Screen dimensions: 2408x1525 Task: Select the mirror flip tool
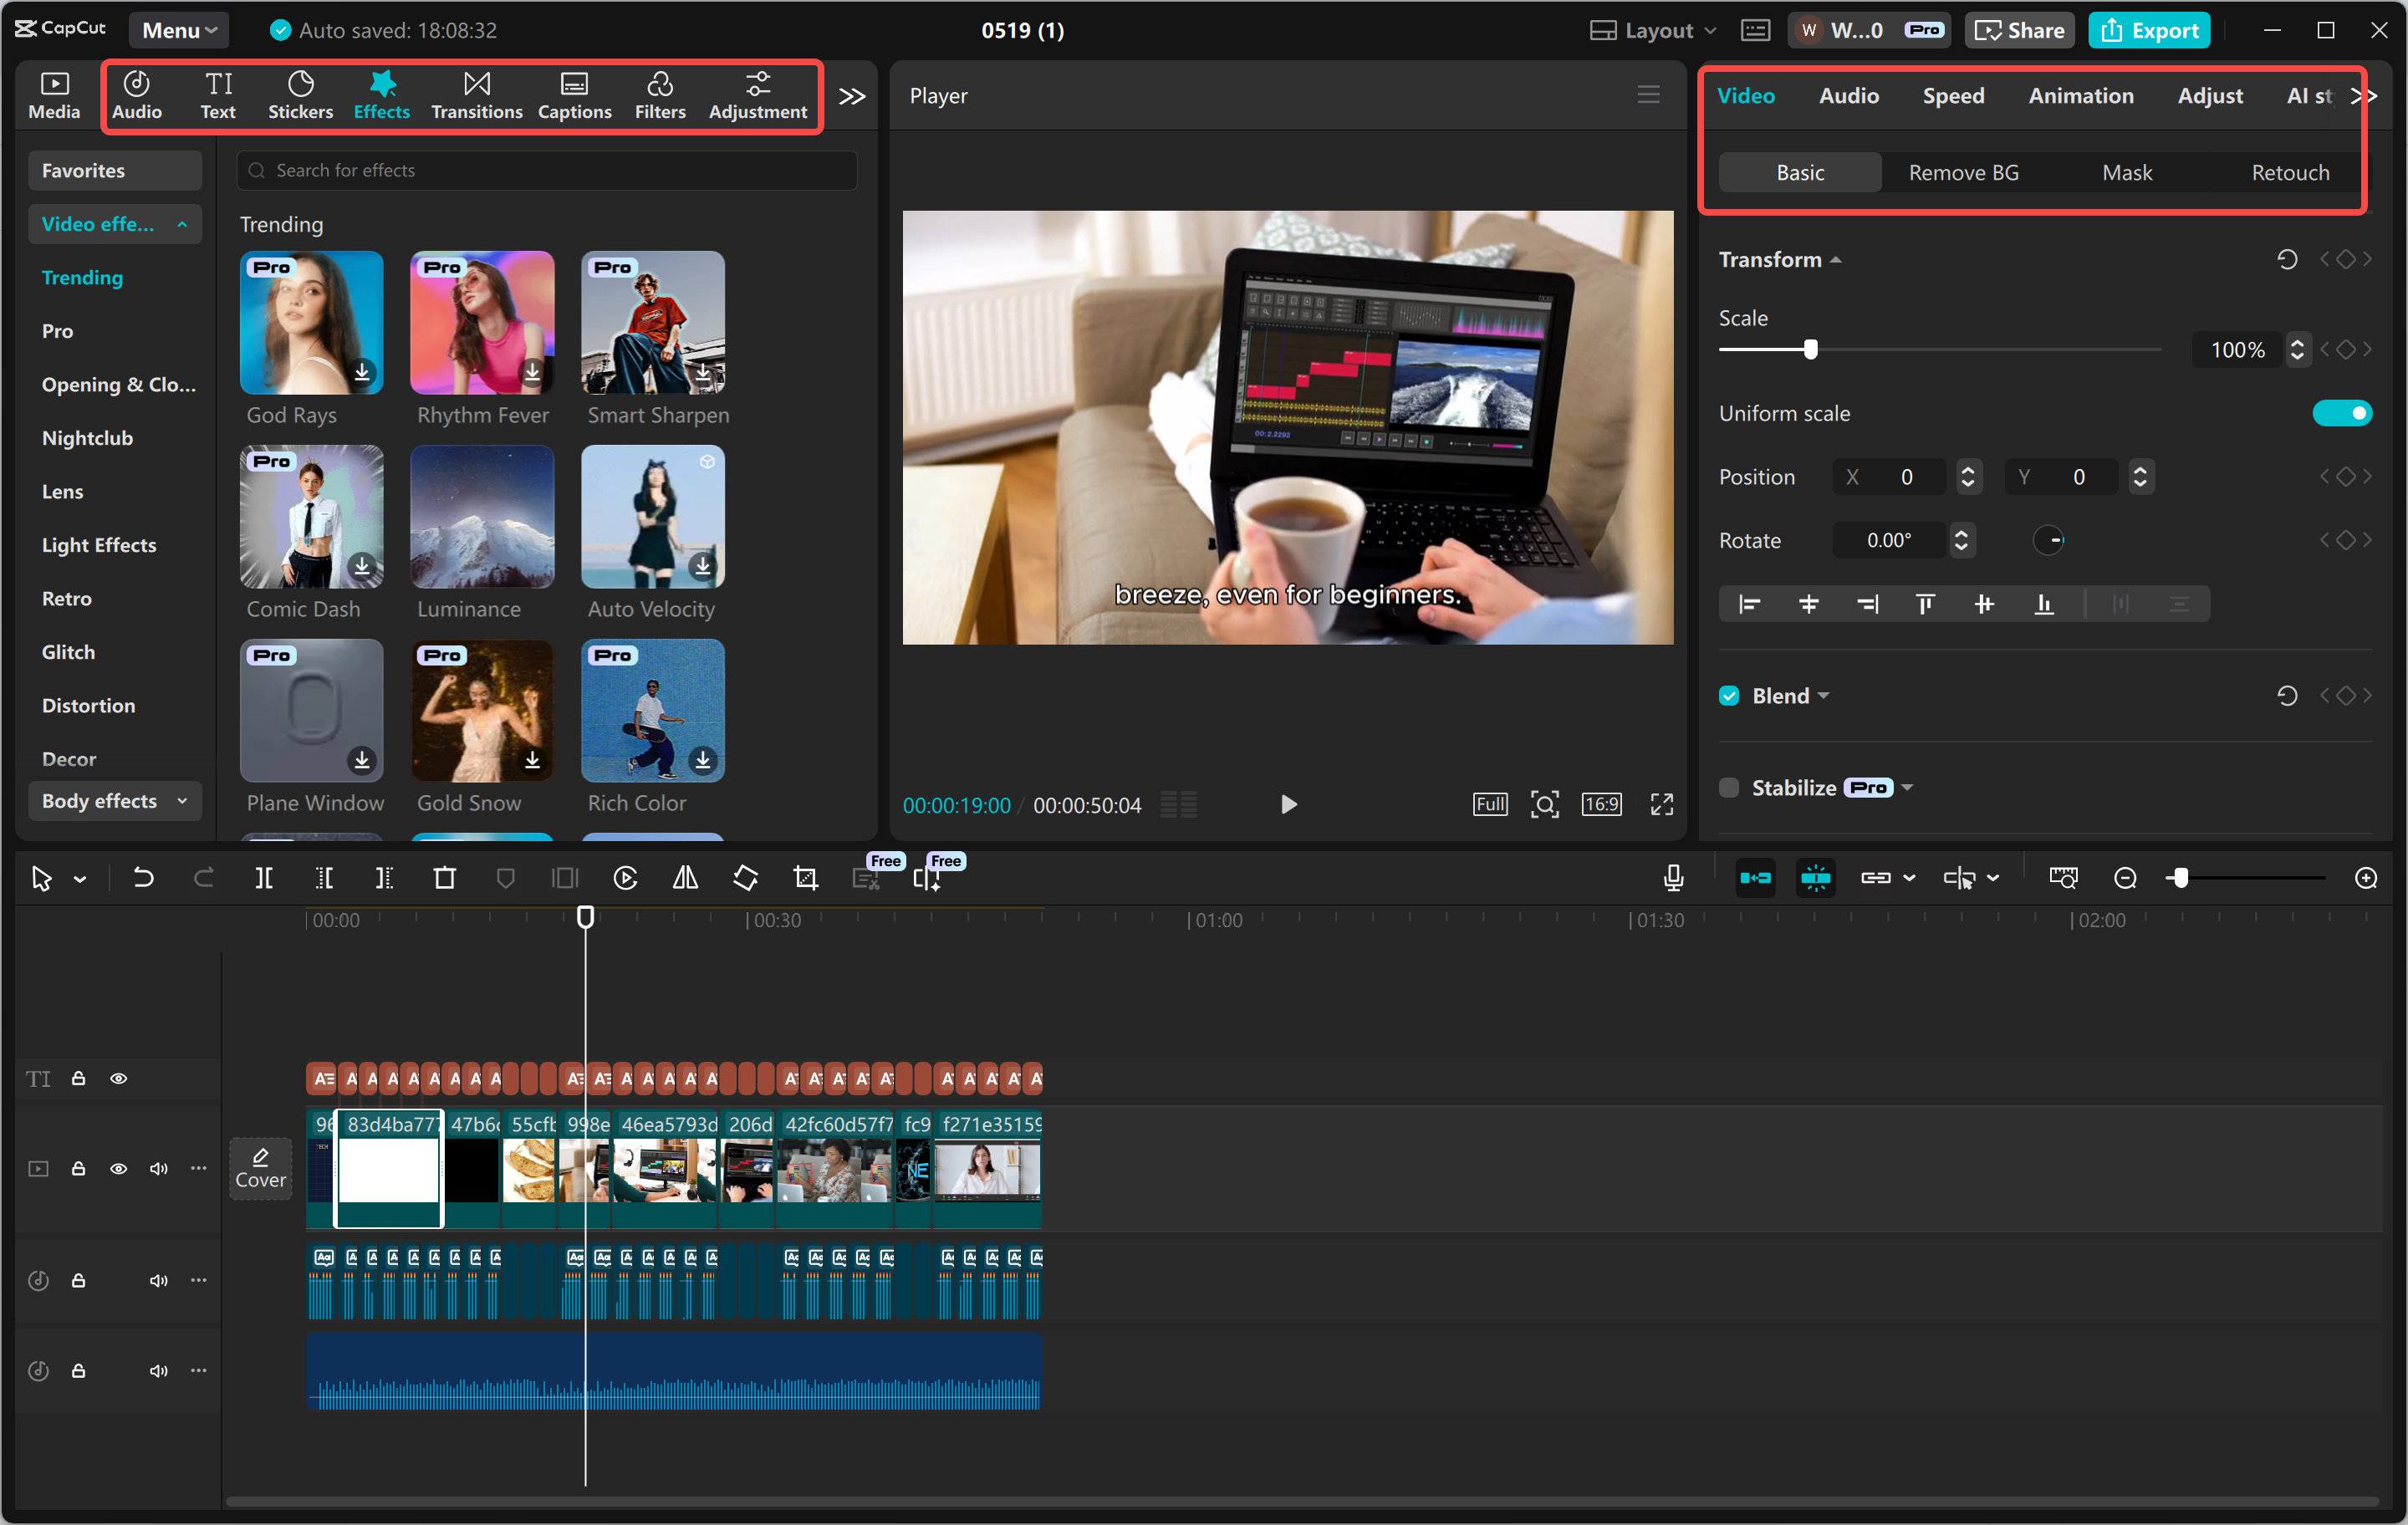[685, 878]
